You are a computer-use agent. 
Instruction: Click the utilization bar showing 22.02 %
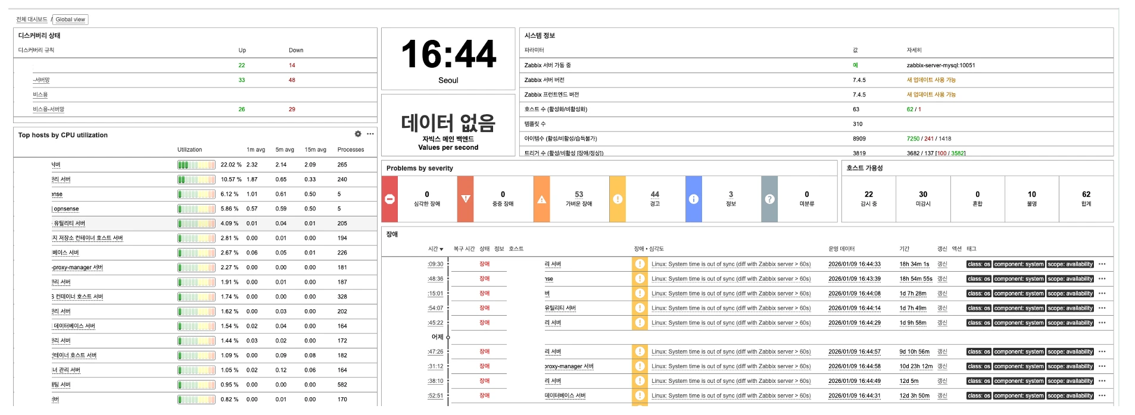pyautogui.click(x=196, y=165)
